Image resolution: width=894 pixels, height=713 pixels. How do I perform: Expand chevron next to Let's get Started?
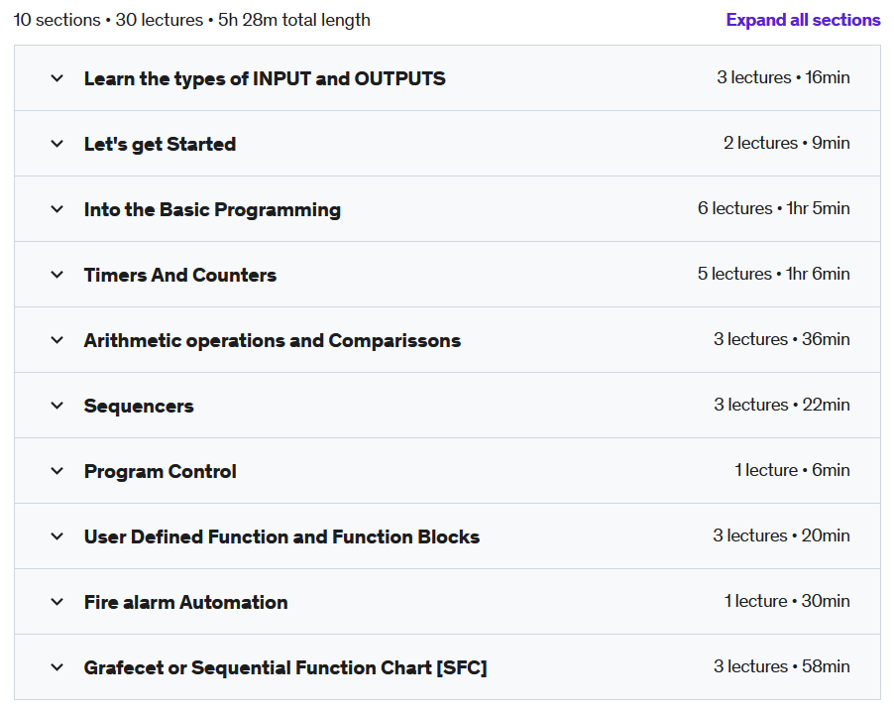pyautogui.click(x=57, y=144)
